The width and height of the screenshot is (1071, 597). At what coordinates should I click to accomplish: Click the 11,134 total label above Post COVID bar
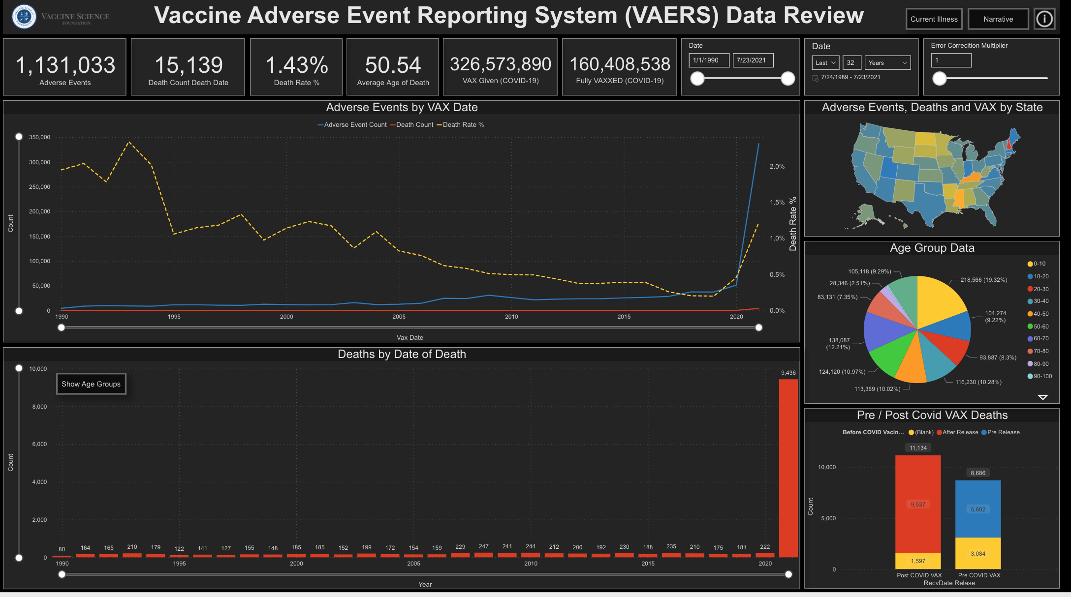point(918,448)
